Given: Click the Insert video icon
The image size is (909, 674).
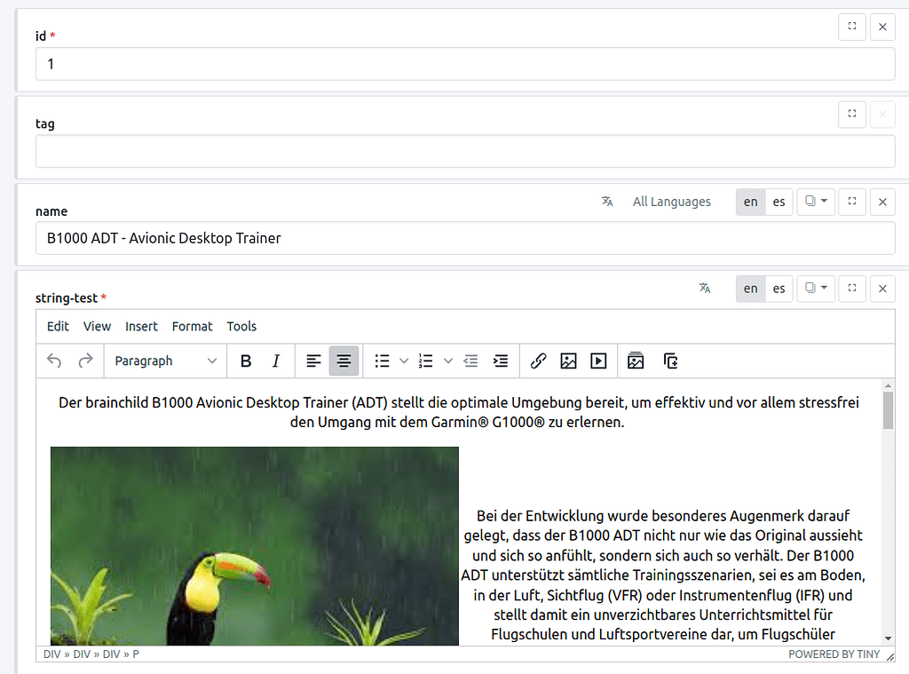Looking at the screenshot, I should point(597,361).
